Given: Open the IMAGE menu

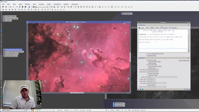Looking at the screenshot, I should [20, 4].
